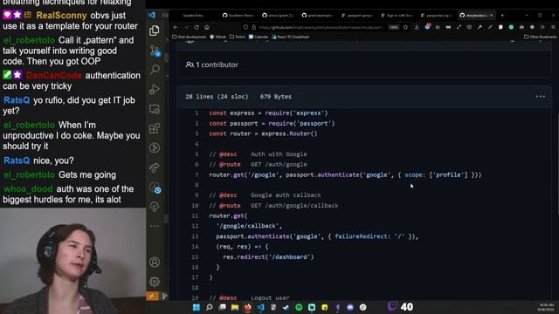Open the React-TS Cheatsheet bookmark
Viewport: 559px width, 314px height.
[x=290, y=37]
